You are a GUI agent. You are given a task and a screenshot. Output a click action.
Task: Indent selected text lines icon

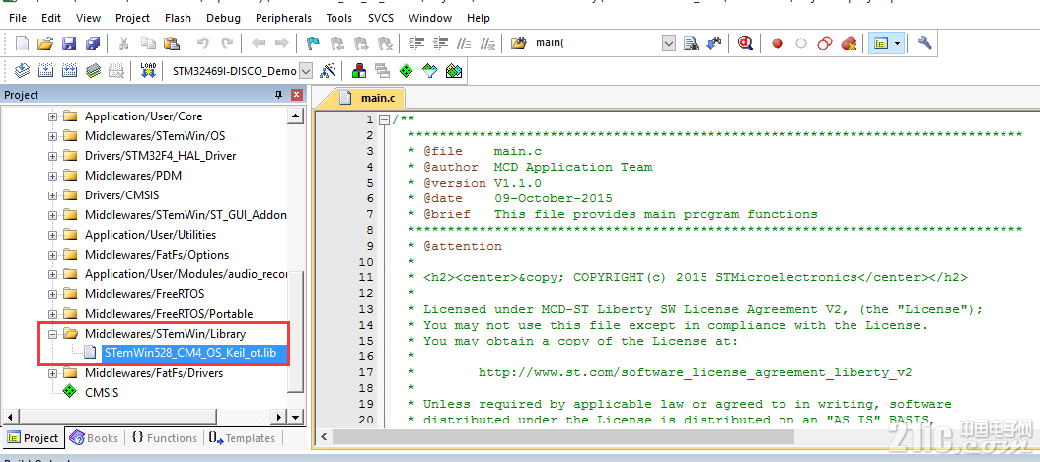[416, 43]
